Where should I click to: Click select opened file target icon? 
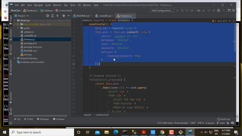[48, 16]
